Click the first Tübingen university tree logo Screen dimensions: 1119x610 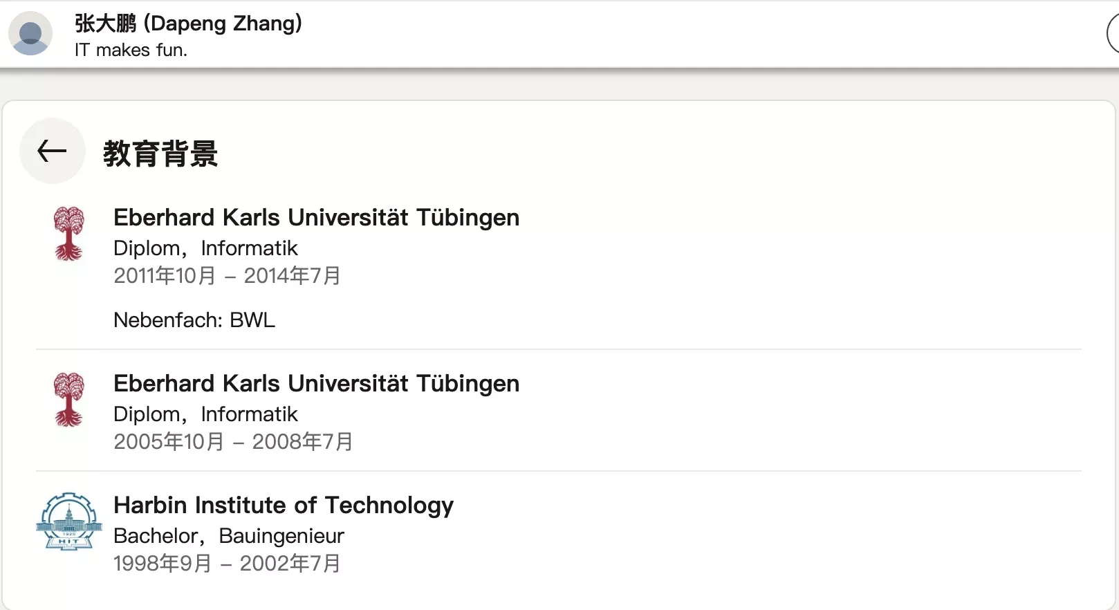pyautogui.click(x=69, y=234)
